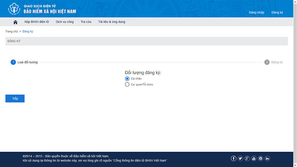Go to Trang chủ breadcrumb link
The width and height of the screenshot is (297, 167).
[12, 32]
